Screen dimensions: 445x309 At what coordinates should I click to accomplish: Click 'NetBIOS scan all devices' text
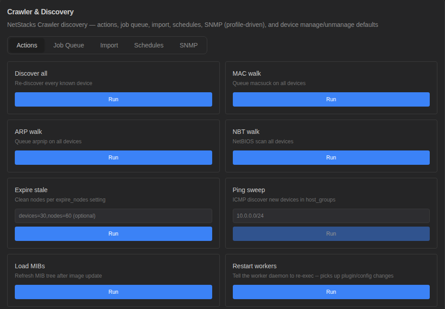[x=263, y=142]
